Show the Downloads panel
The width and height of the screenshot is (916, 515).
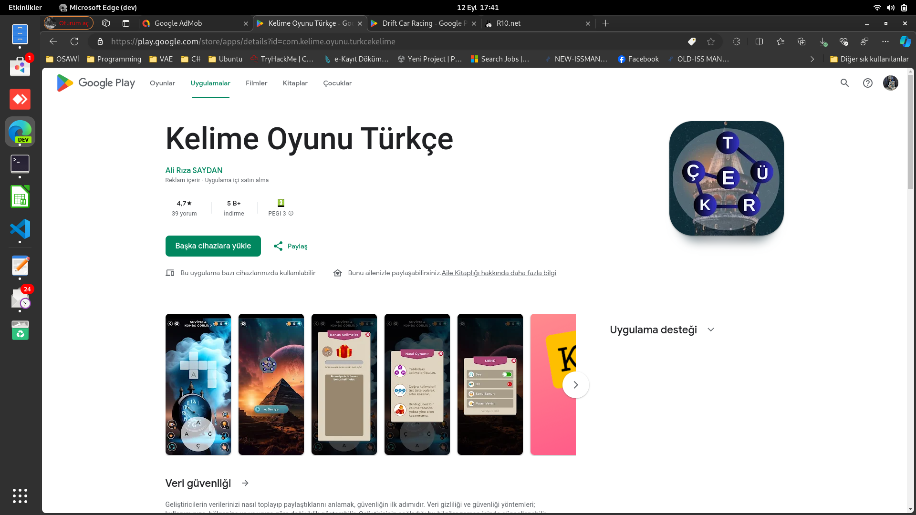point(823,41)
